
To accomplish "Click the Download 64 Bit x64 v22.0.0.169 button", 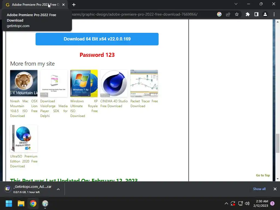I will click(x=97, y=39).
